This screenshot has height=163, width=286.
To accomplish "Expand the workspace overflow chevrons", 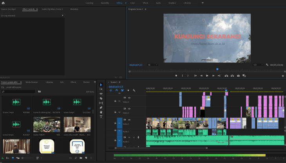I will coord(203,2).
